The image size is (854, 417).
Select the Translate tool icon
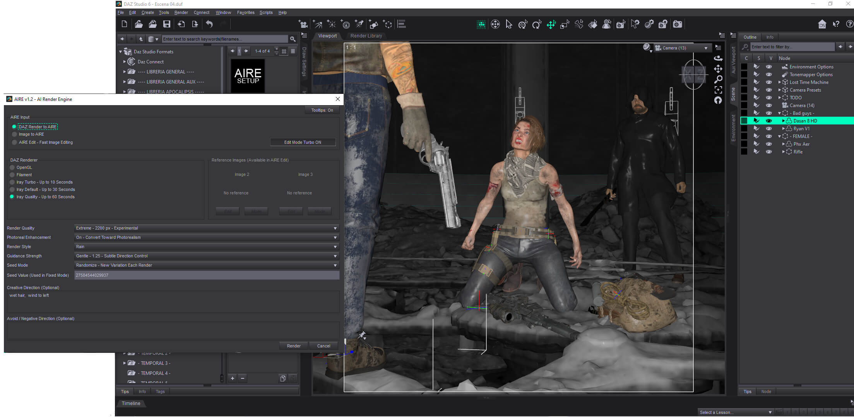pos(551,24)
